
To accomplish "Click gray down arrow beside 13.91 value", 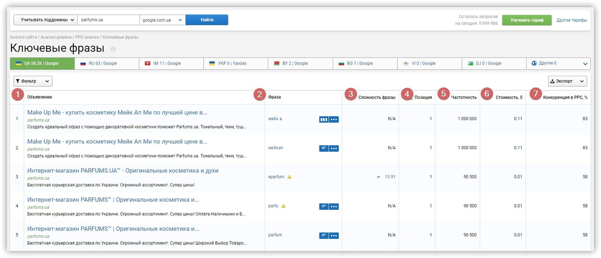I will pyautogui.click(x=378, y=177).
